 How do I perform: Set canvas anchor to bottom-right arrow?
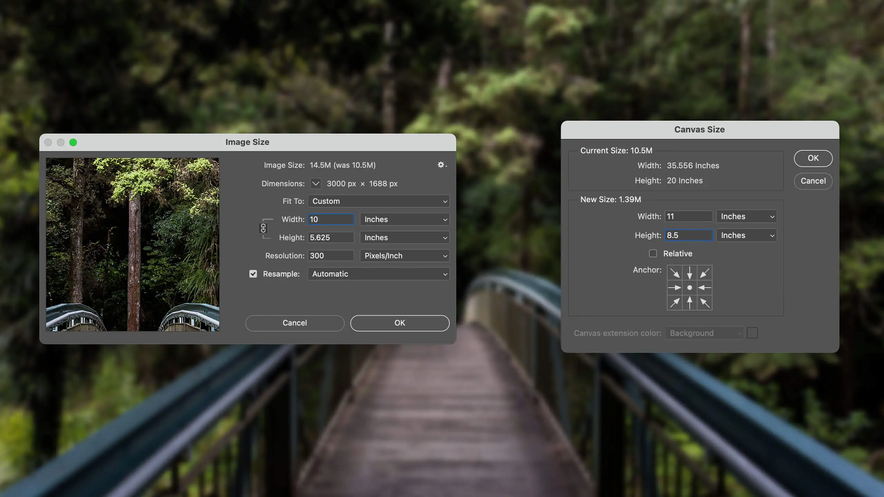pyautogui.click(x=704, y=302)
